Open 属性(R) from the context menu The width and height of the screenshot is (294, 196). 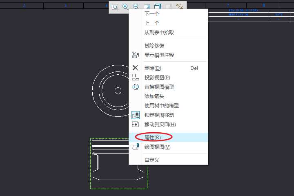tap(168, 138)
